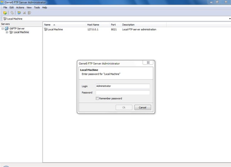Sort by the Port column header
The width and height of the screenshot is (231, 167).
coord(115,25)
